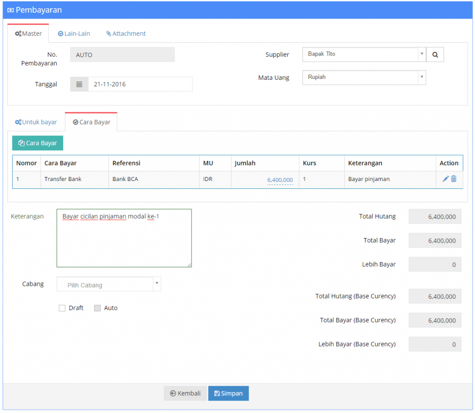Save with the Simpan button
475x413 pixels.
pyautogui.click(x=228, y=394)
